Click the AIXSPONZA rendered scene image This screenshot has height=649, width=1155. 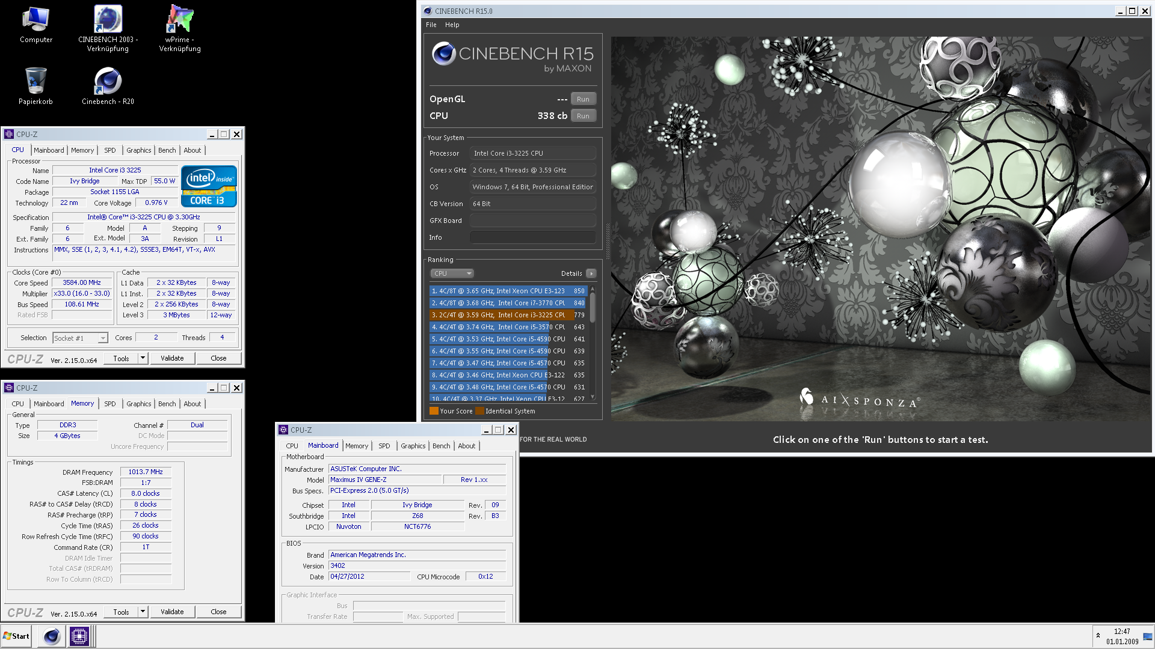881,228
